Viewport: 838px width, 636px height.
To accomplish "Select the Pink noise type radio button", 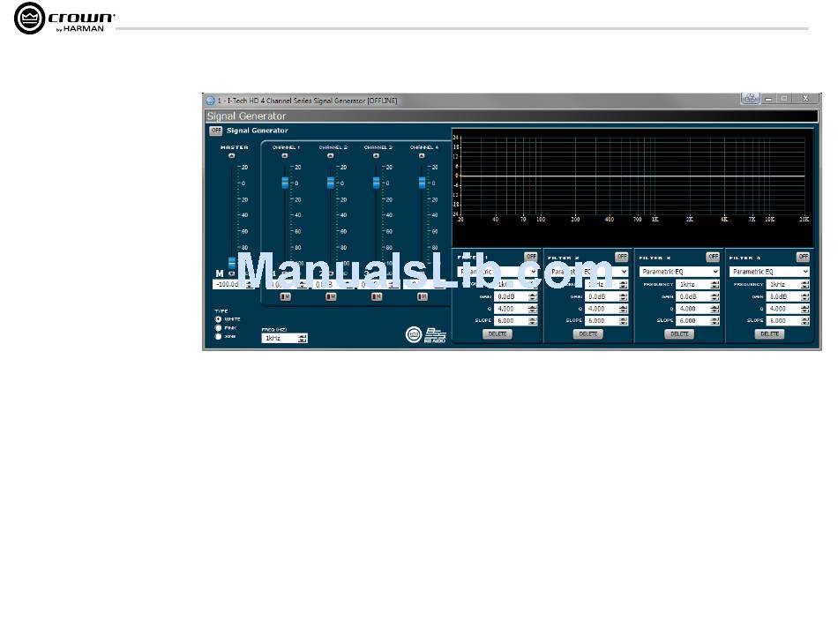I will [x=218, y=327].
